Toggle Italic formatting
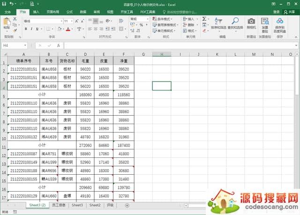Image resolution: width=300 pixels, height=215 pixels. coord(32,29)
